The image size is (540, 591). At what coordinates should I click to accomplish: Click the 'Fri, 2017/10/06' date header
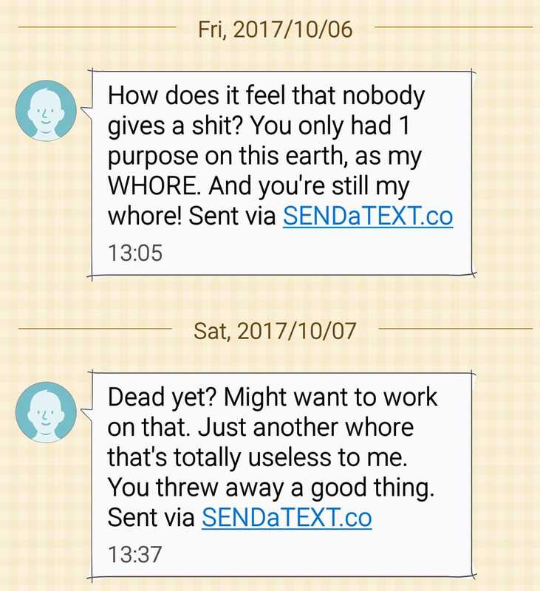tap(275, 30)
